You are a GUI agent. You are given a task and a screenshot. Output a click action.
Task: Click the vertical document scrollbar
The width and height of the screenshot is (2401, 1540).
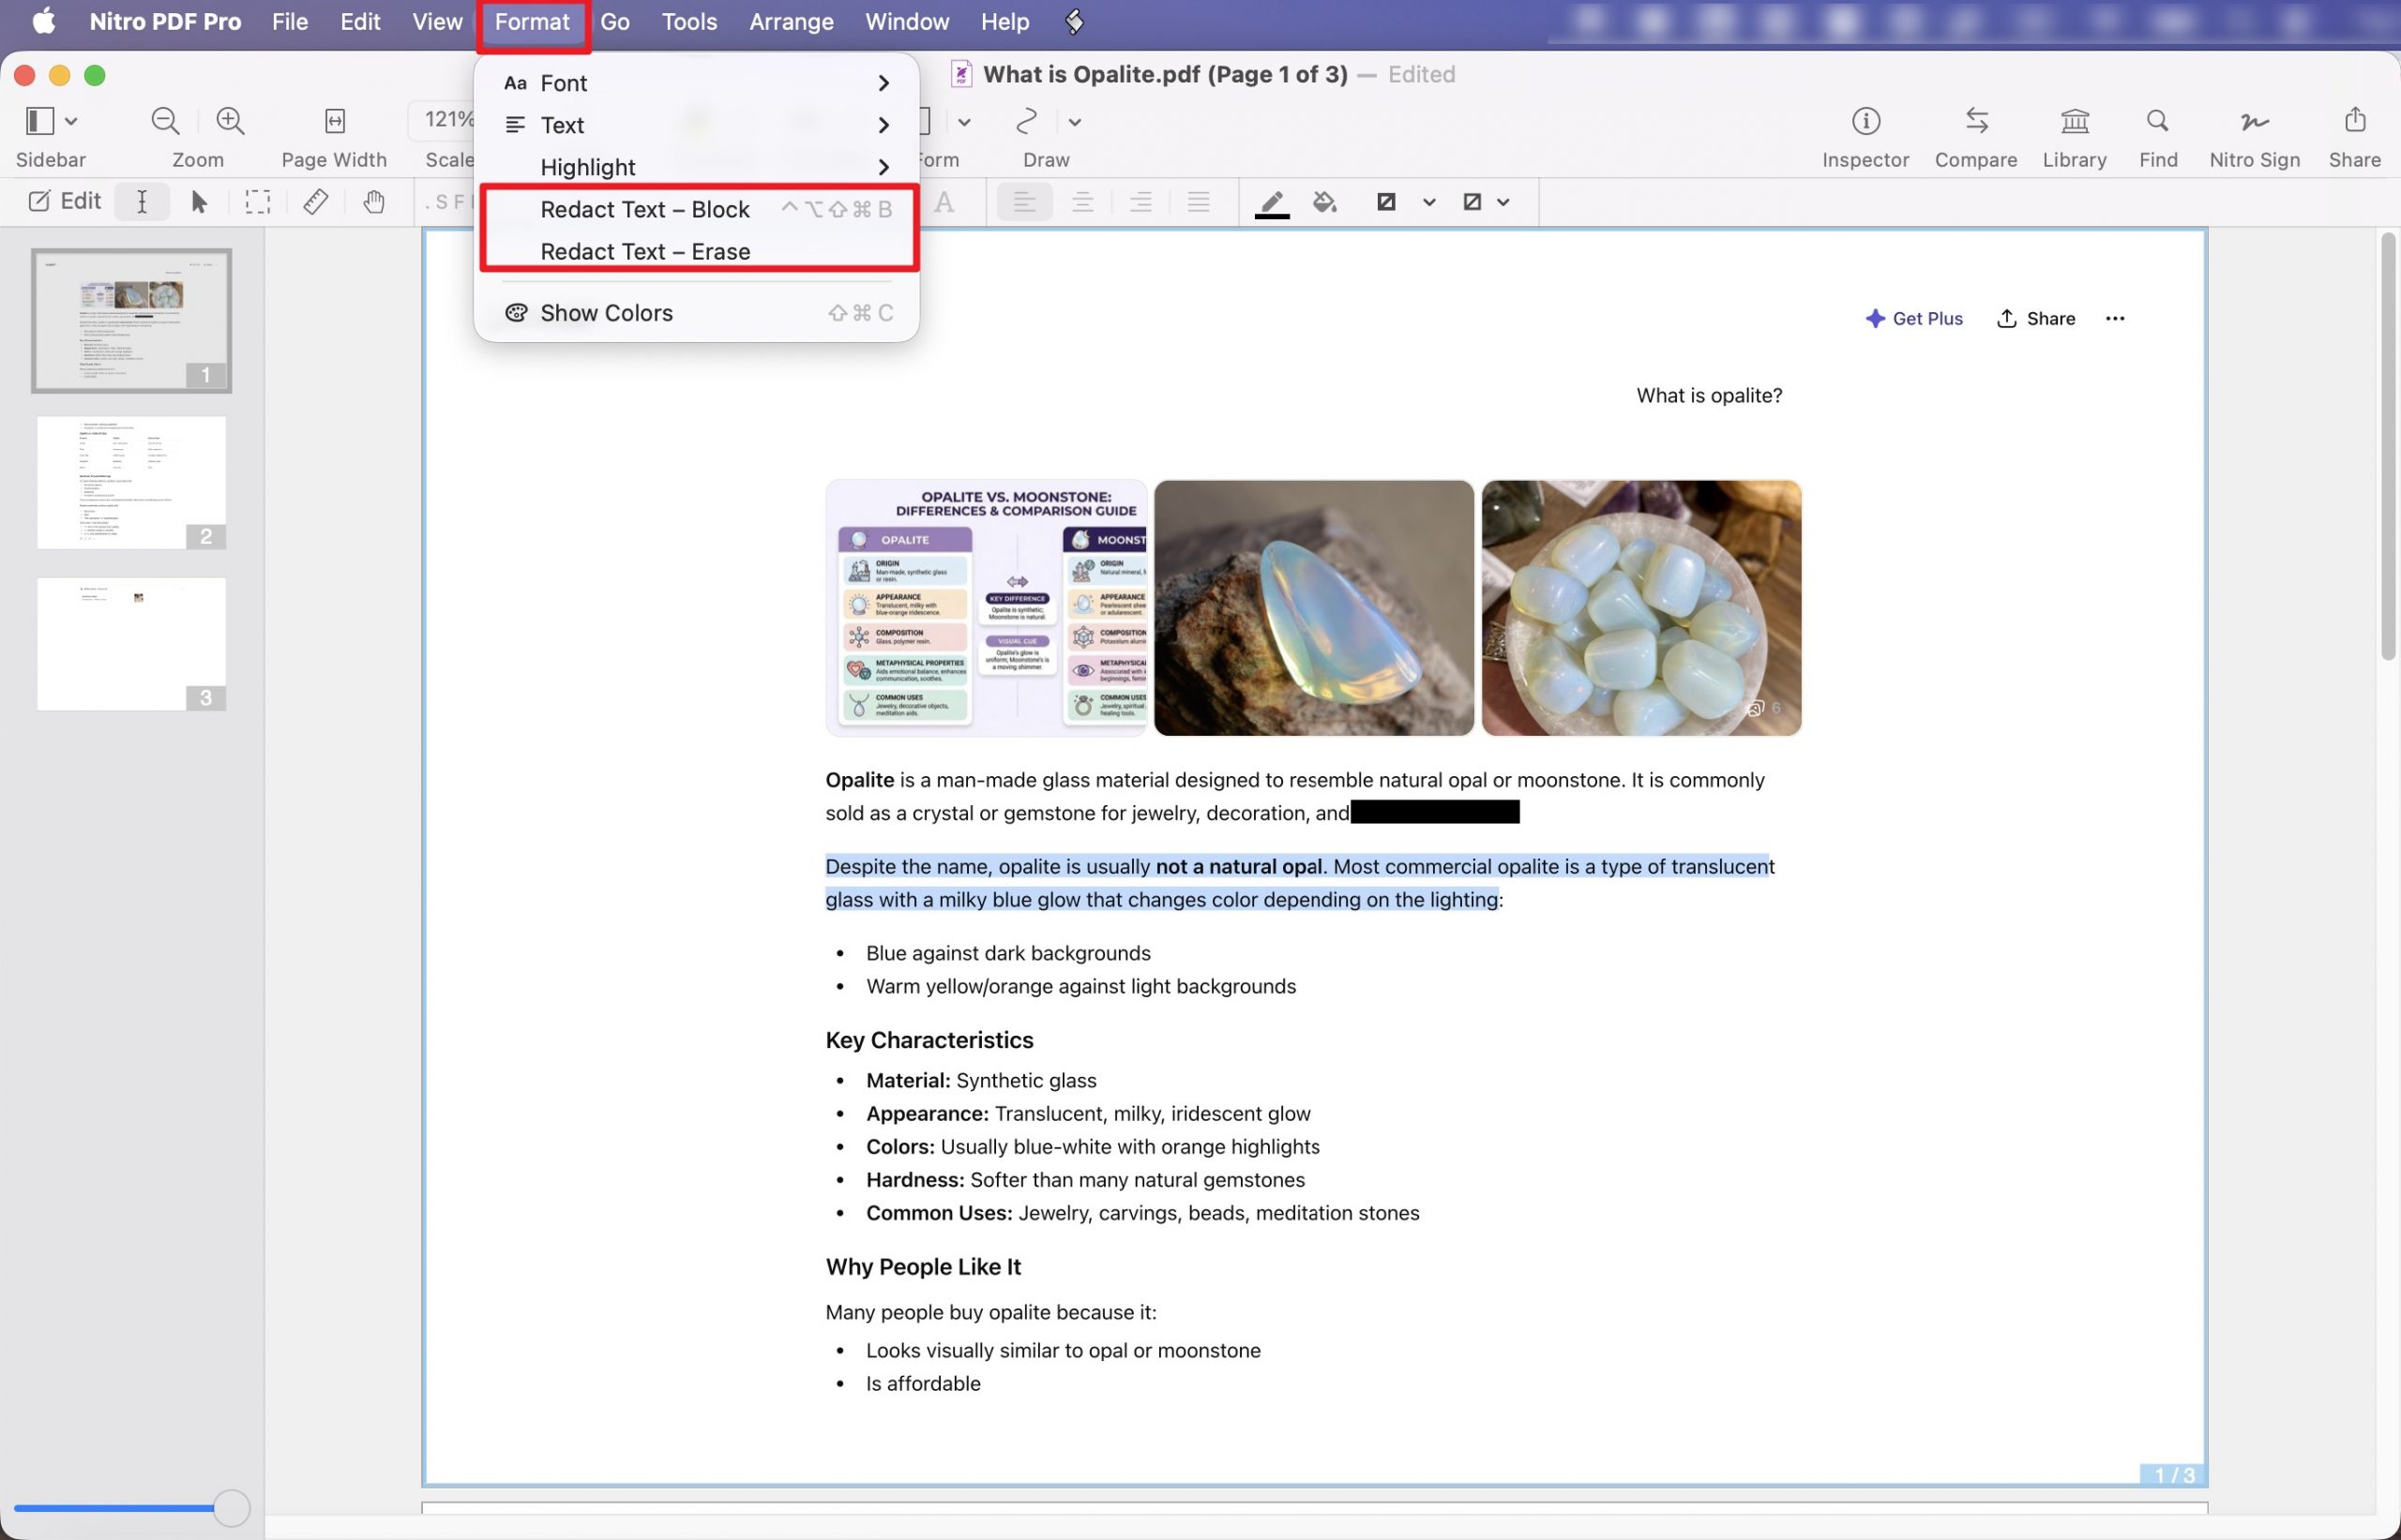[x=2388, y=446]
